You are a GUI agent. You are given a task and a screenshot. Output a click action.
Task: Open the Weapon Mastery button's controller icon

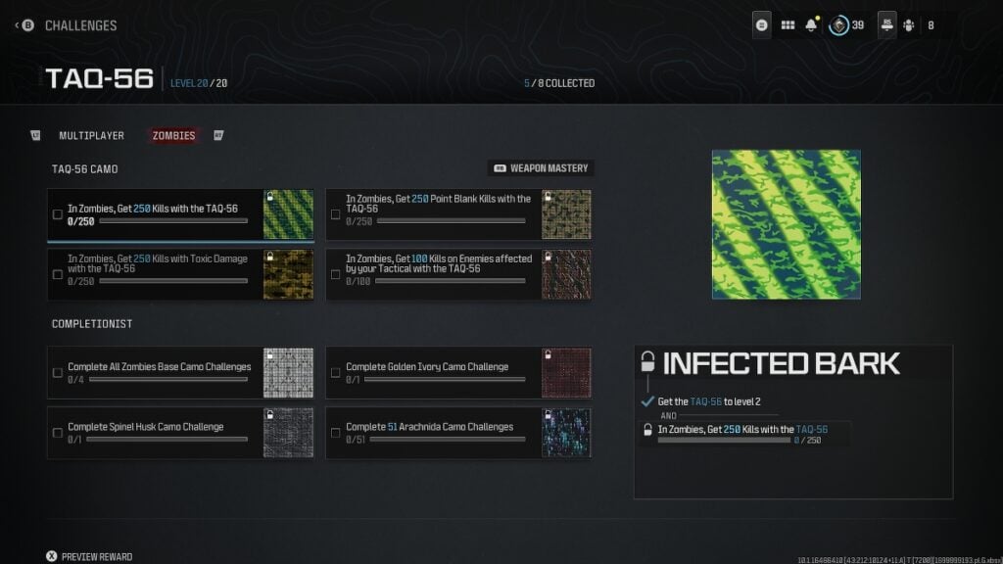coord(502,167)
